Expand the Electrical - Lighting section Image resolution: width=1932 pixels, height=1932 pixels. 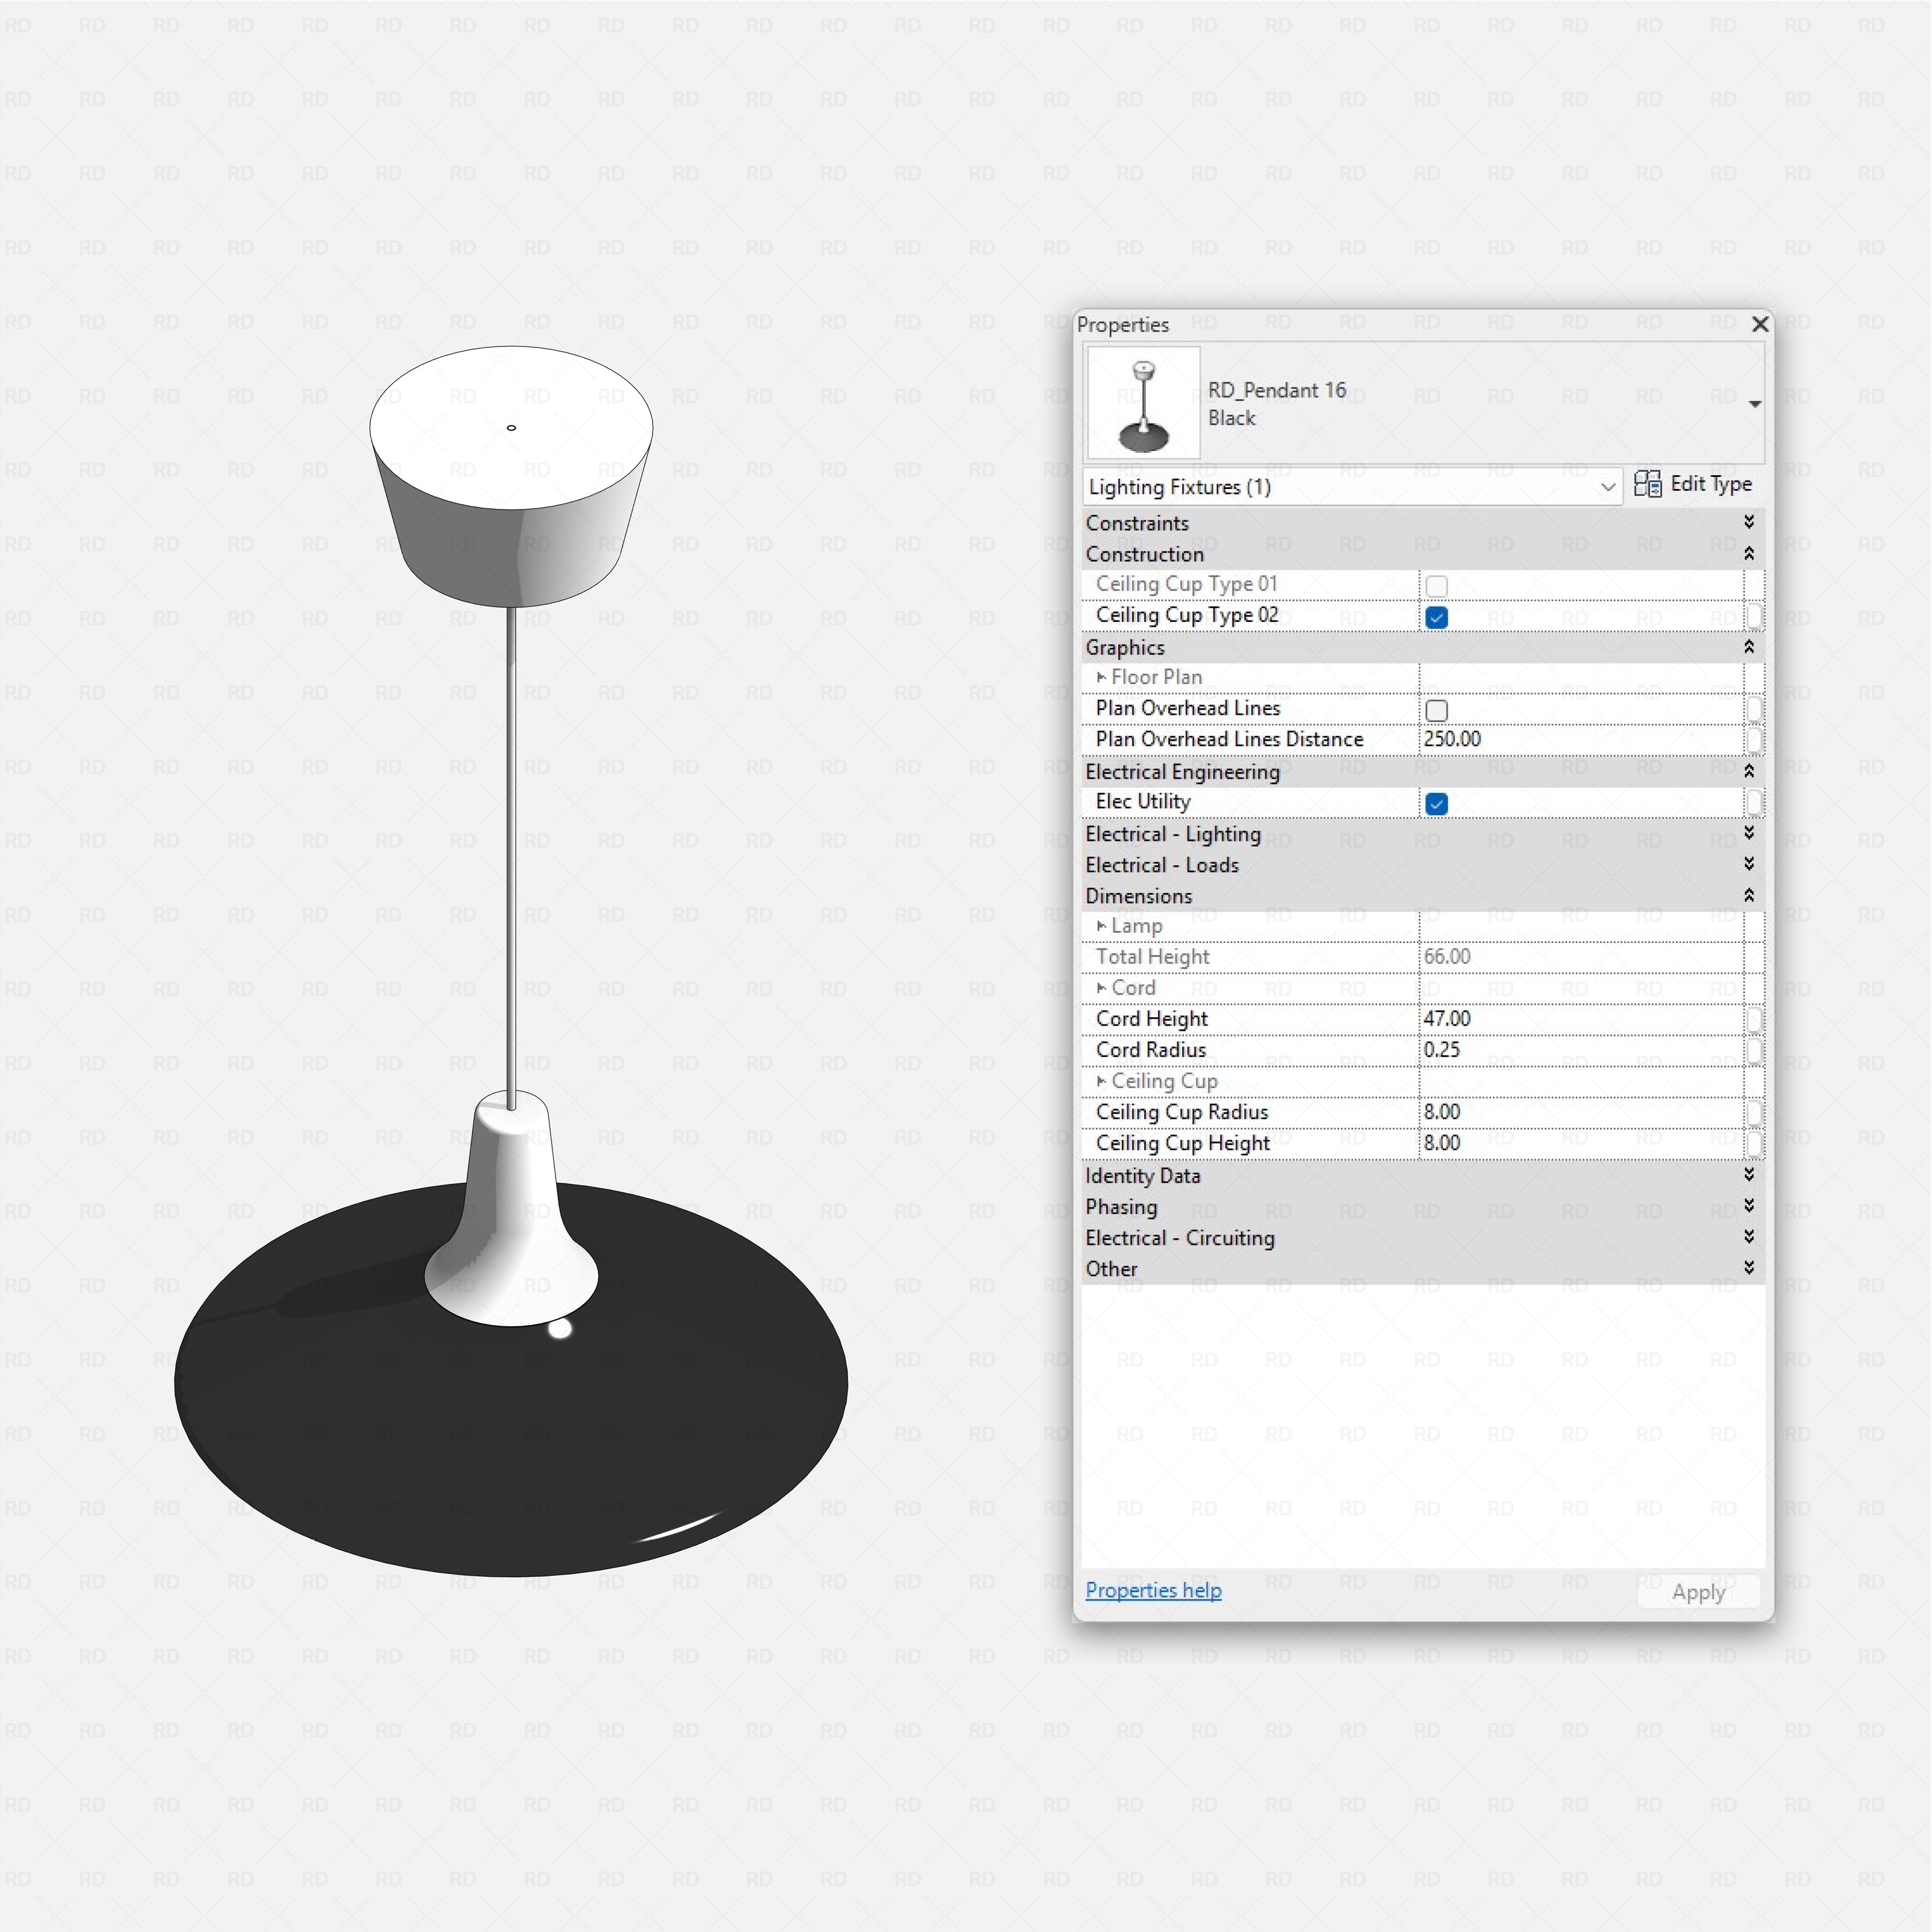1748,832
